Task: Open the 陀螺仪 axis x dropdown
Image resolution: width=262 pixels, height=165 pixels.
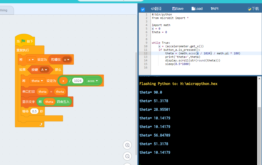Action: coord(67,60)
